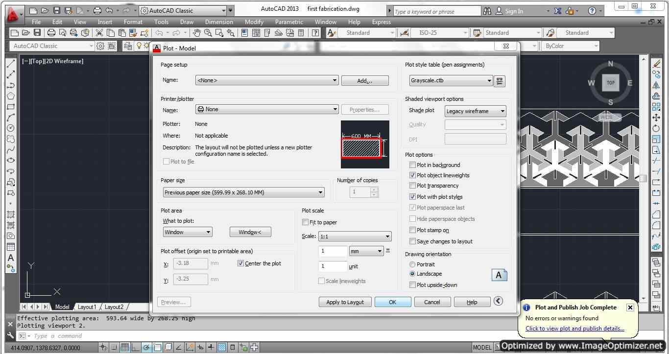Click the OK button in the Plot dialog
Image resolution: width=669 pixels, height=354 pixels.
click(392, 302)
